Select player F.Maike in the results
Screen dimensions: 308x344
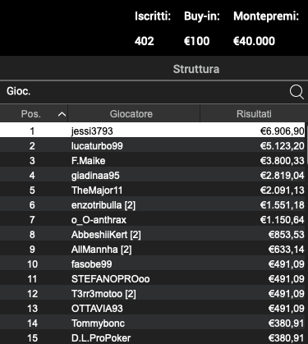152,160
